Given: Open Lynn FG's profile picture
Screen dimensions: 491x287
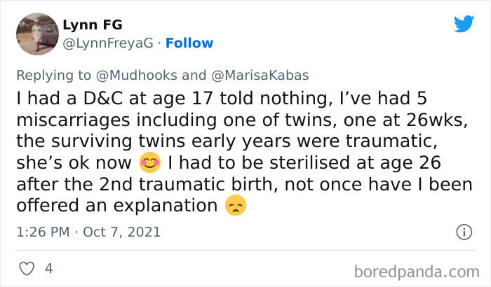Looking at the screenshot, I should [x=36, y=34].
